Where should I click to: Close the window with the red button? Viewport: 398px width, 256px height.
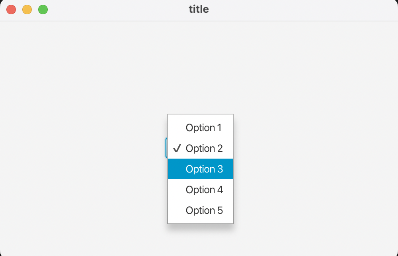click(x=11, y=10)
